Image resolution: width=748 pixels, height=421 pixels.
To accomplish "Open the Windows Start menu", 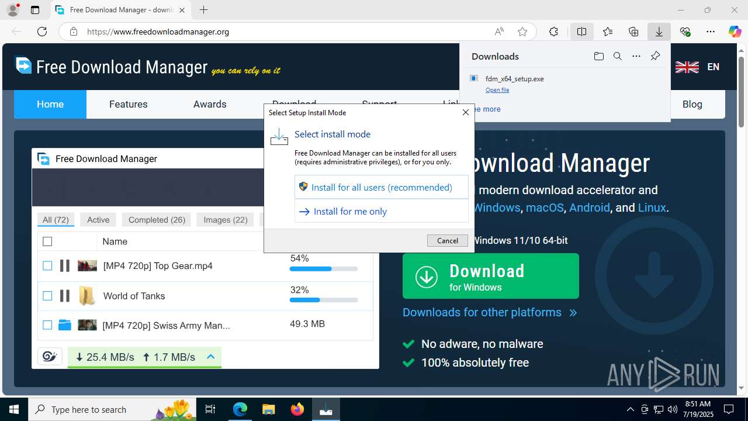I will (14, 409).
